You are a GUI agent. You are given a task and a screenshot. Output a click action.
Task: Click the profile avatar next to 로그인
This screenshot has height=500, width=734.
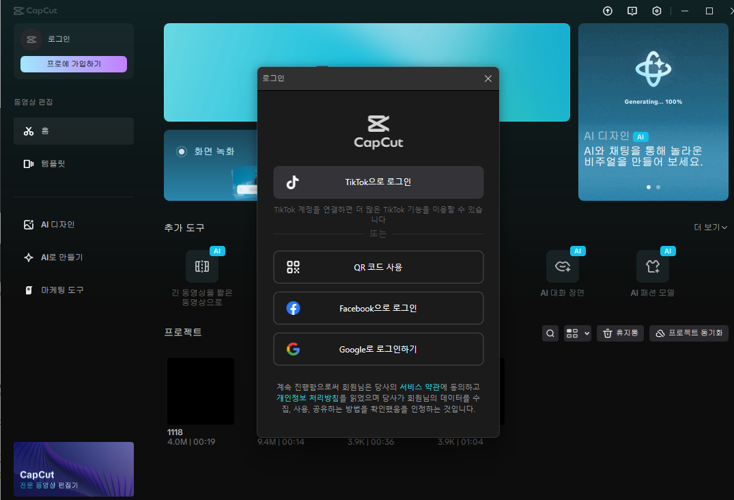tap(31, 40)
